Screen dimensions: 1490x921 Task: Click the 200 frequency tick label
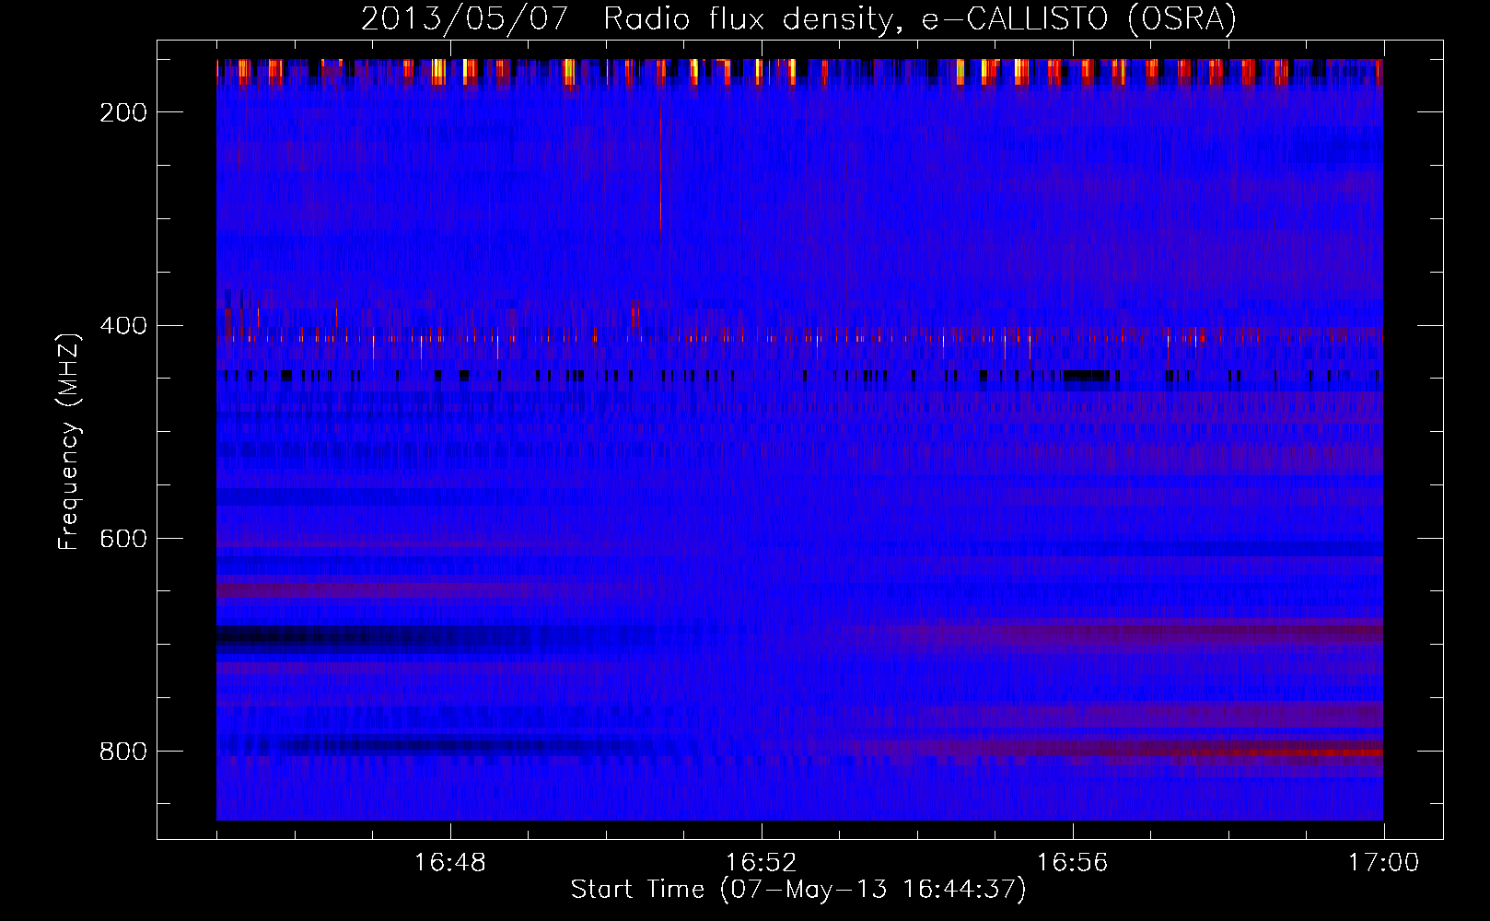(123, 112)
